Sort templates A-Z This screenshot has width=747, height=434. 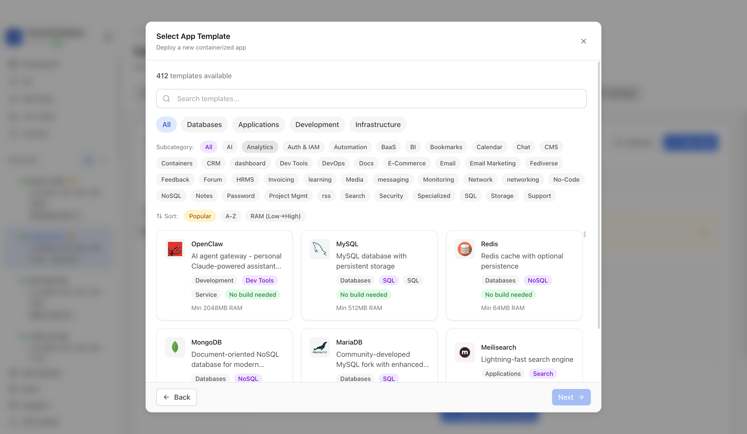(x=231, y=216)
